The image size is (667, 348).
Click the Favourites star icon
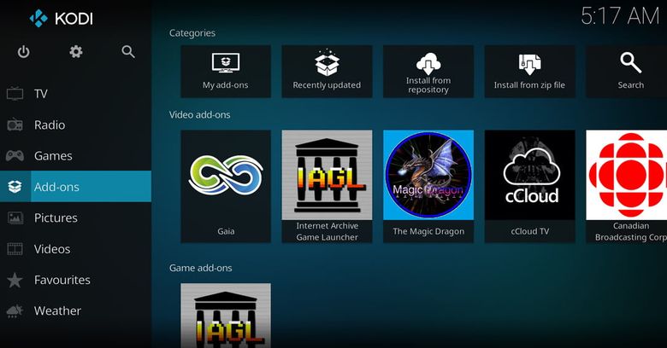point(15,280)
